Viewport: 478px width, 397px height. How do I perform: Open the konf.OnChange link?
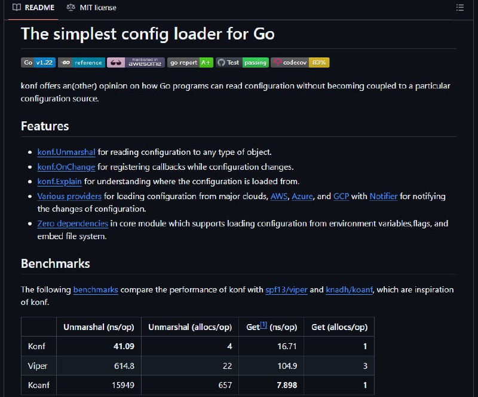(x=66, y=167)
